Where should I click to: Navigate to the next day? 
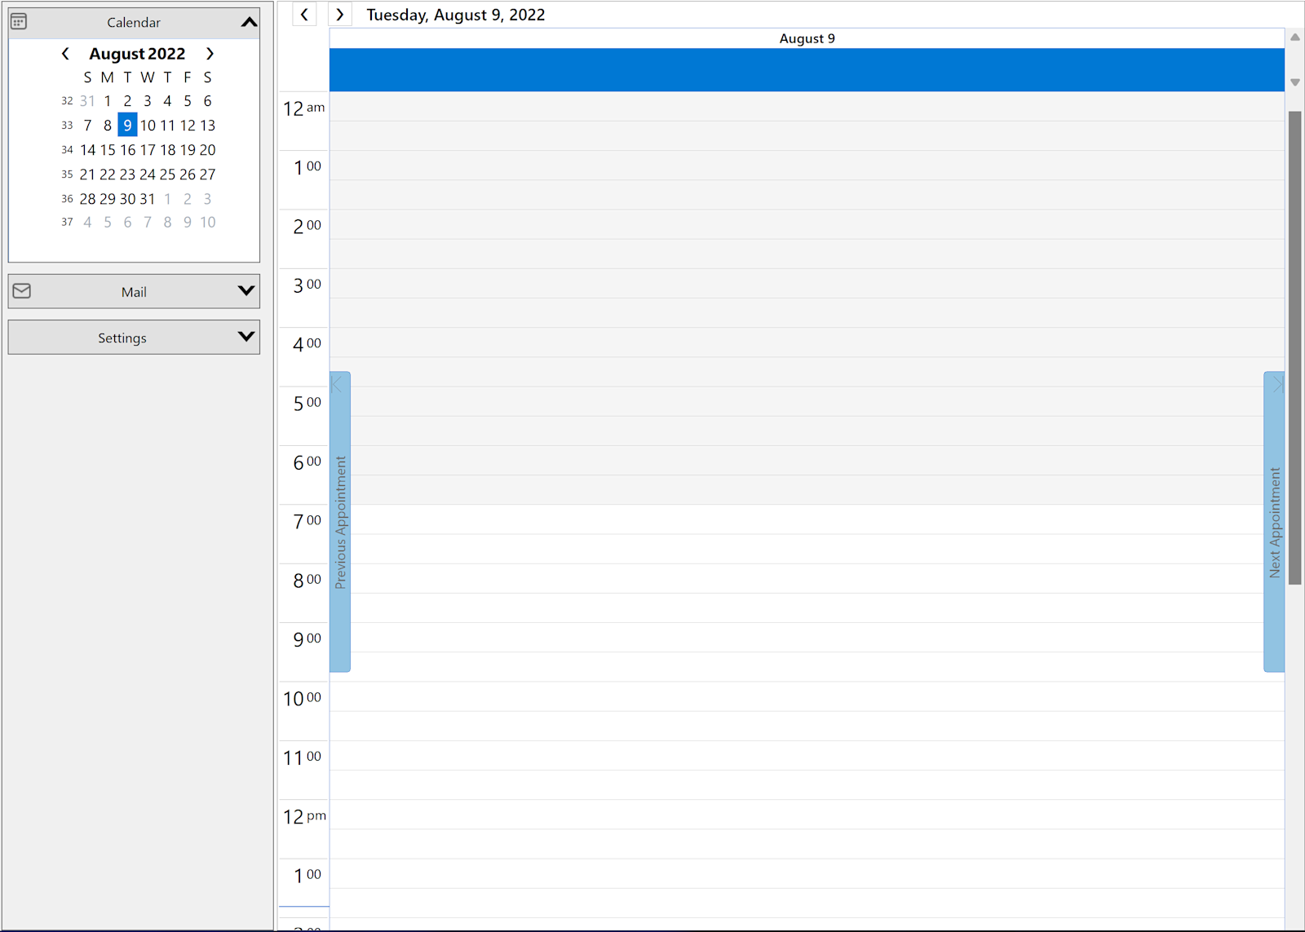[340, 14]
